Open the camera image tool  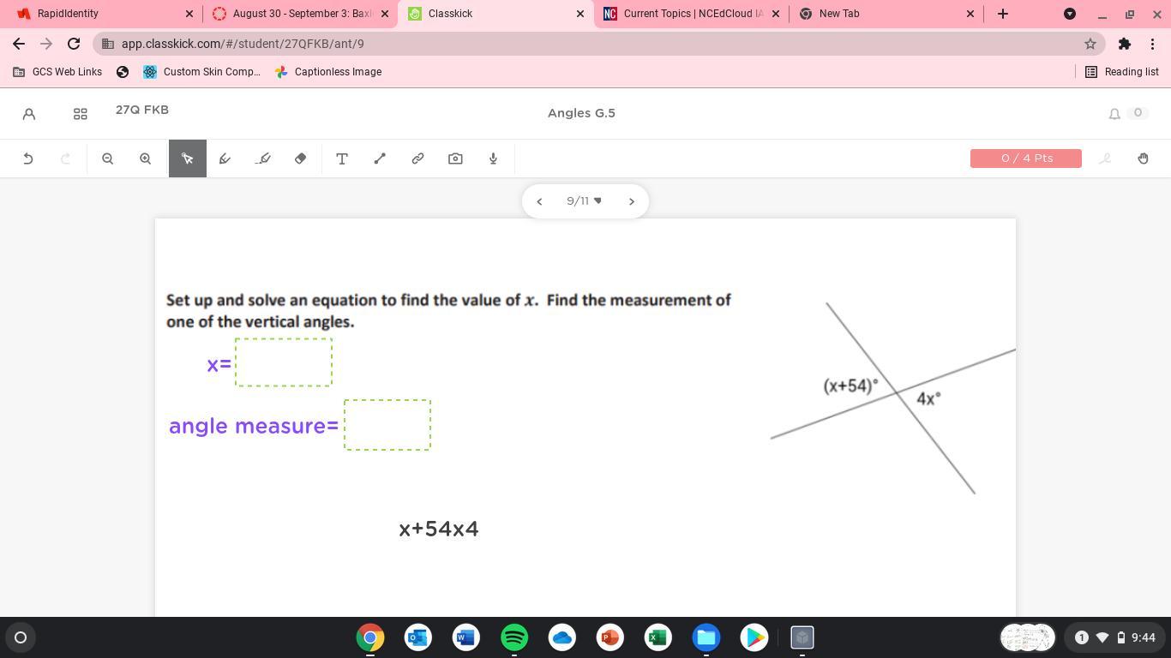pyautogui.click(x=455, y=159)
